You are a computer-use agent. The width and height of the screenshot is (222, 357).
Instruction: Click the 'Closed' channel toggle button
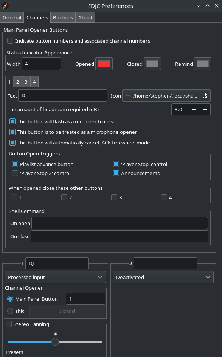click(67, 311)
